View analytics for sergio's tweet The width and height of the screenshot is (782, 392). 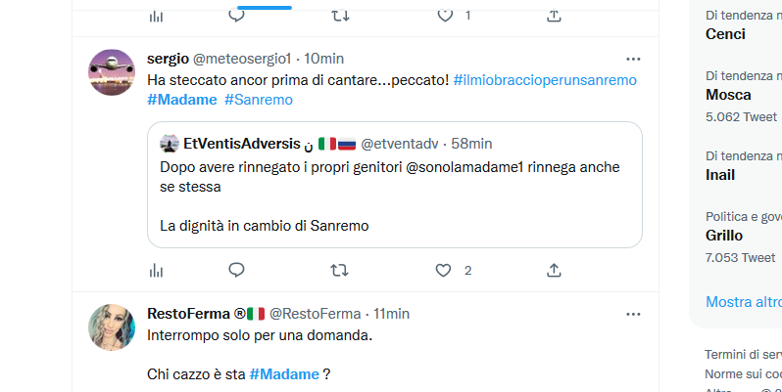[x=156, y=270]
